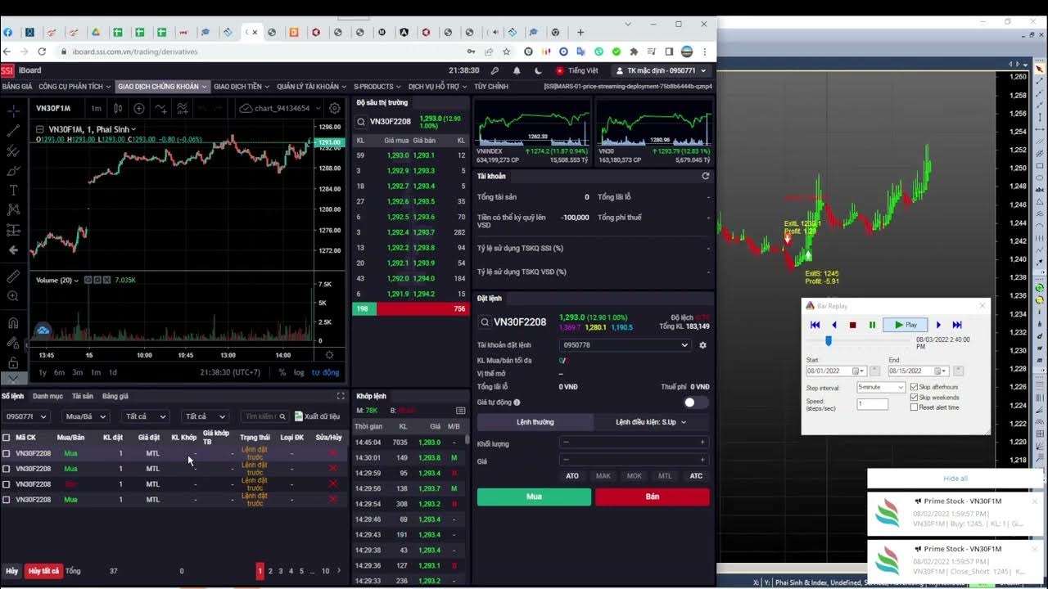1048x589 pixels.
Task: Click the red Bán sell button
Action: pos(653,497)
